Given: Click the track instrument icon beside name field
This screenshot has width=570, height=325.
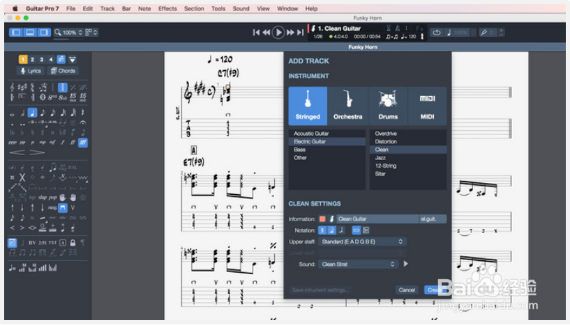Looking at the screenshot, I should click(331, 219).
